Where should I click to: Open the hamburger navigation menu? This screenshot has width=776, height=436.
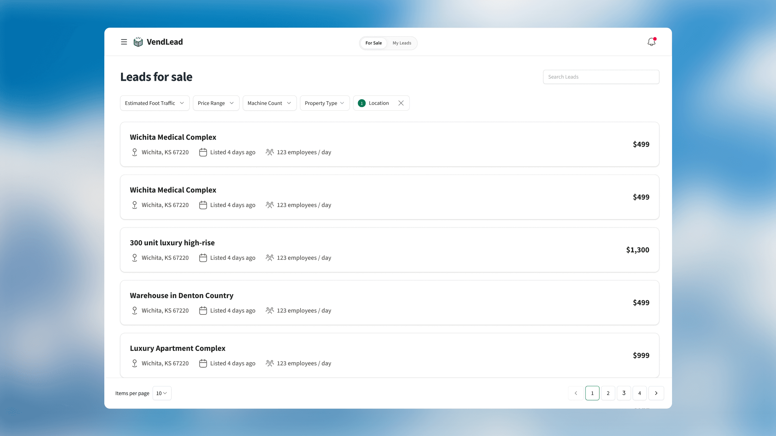point(123,42)
